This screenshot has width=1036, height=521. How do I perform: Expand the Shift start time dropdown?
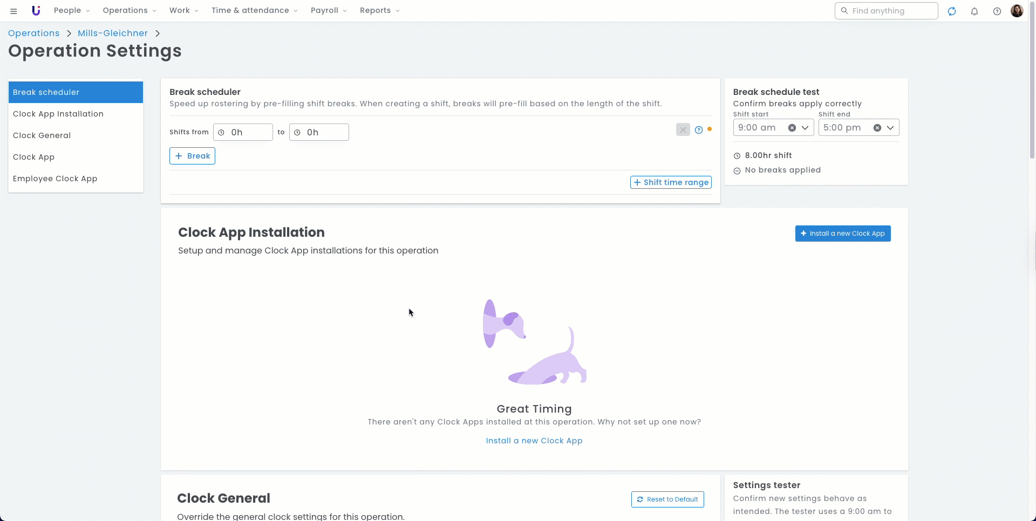click(805, 128)
